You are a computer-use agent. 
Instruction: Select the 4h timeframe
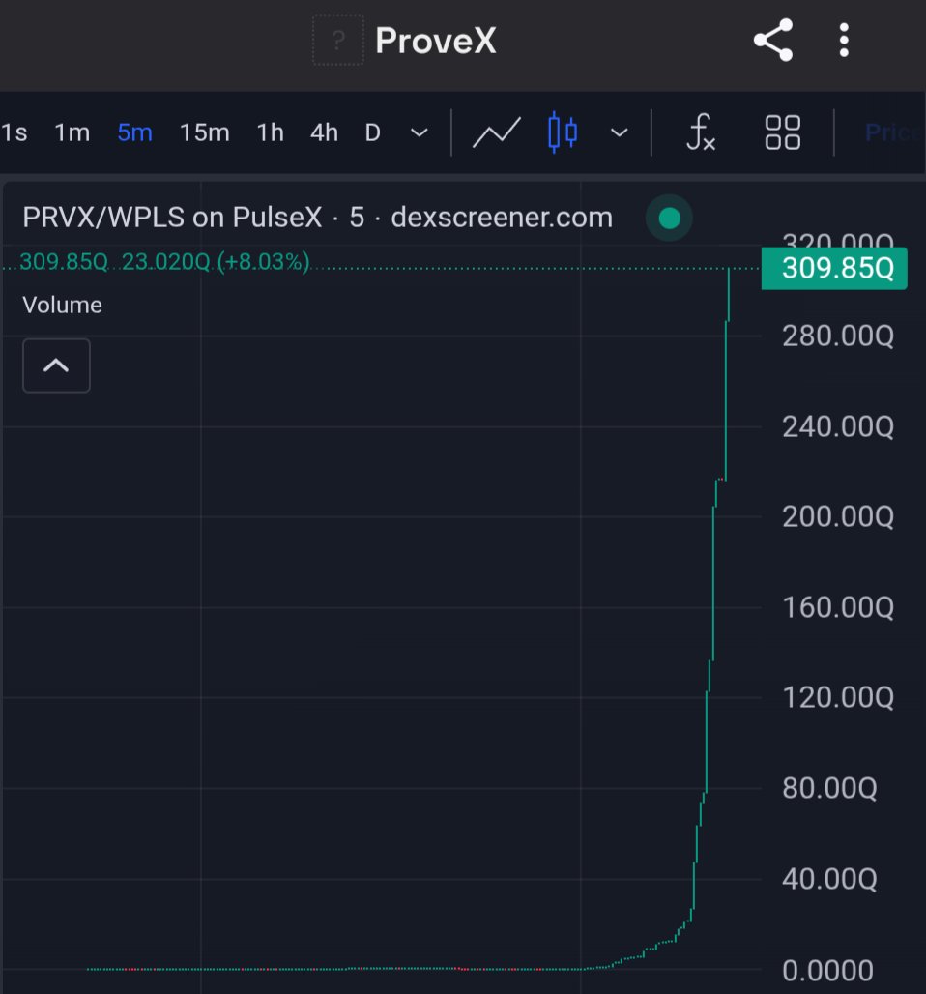tap(324, 133)
